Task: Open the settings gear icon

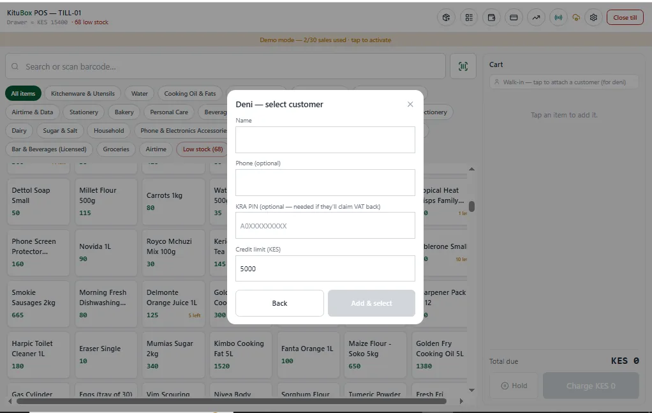Action: [x=593, y=17]
